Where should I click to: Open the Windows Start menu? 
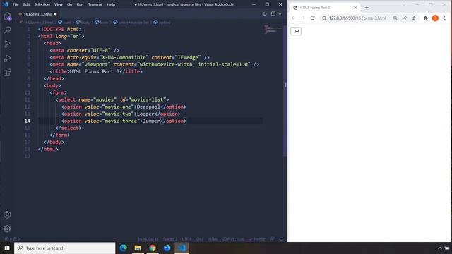(7, 248)
